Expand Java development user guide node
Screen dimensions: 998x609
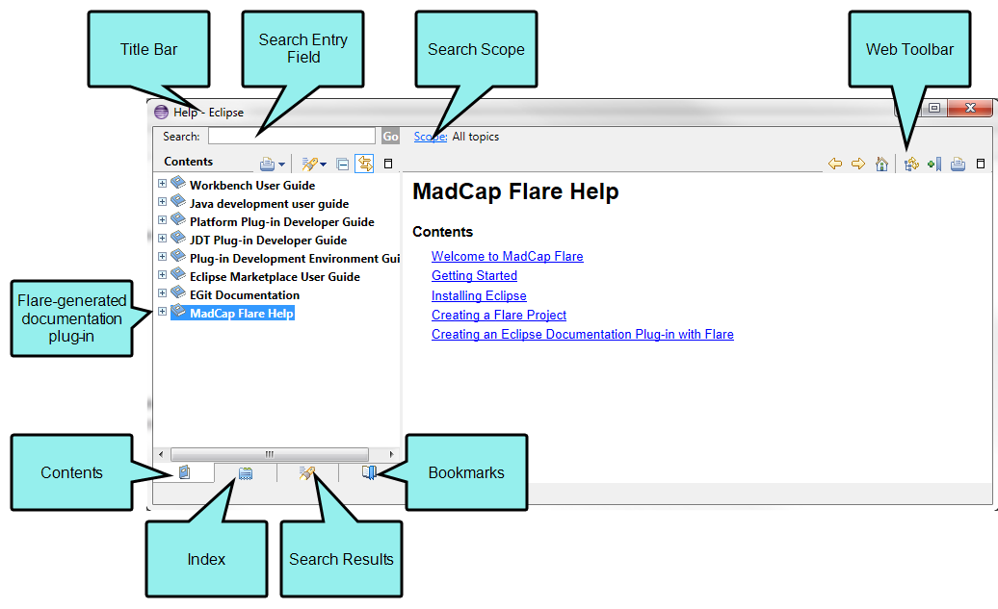pyautogui.click(x=162, y=201)
